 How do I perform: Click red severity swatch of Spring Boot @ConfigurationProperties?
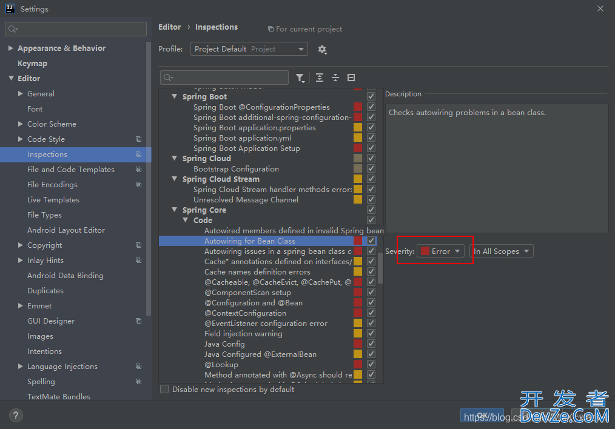point(358,107)
